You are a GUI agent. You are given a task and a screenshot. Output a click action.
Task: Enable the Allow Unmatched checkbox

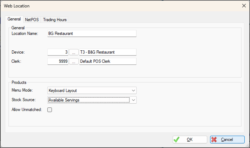point(50,110)
